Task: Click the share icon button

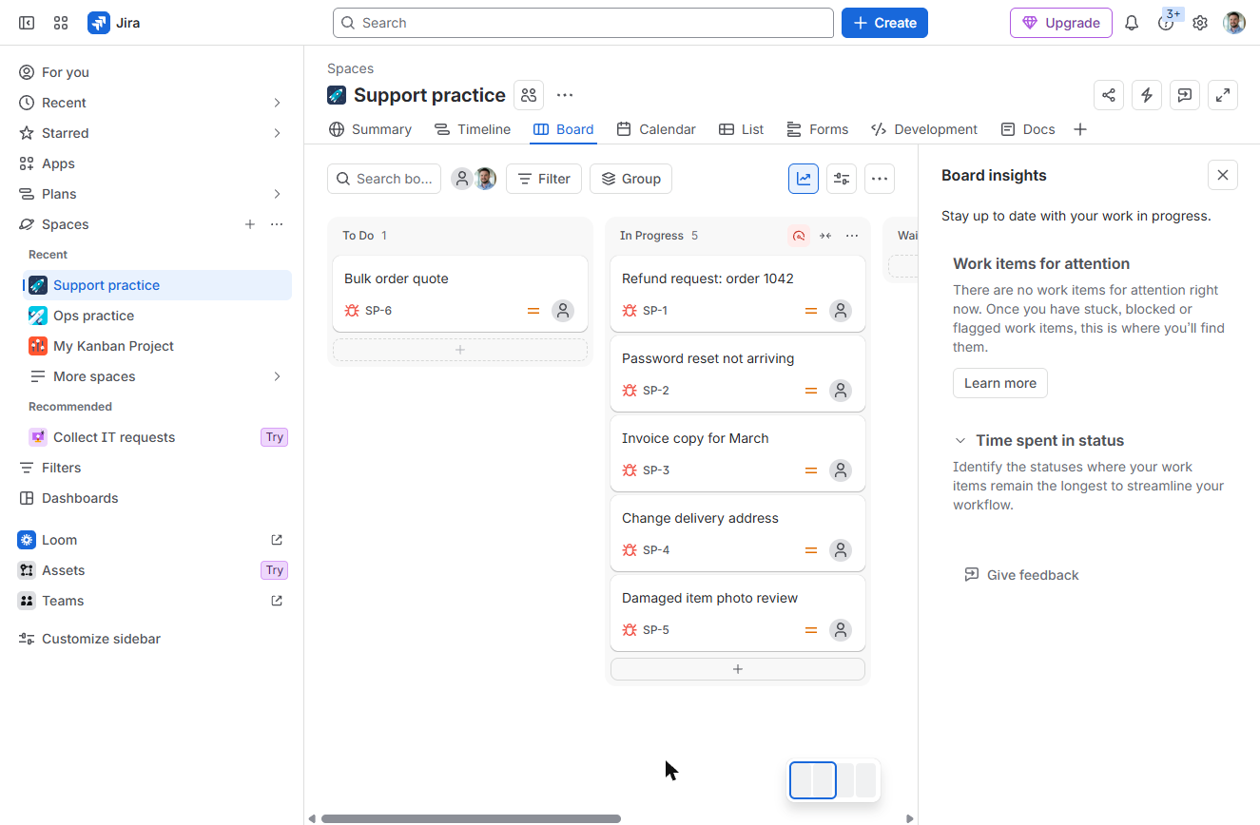Action: (1109, 95)
